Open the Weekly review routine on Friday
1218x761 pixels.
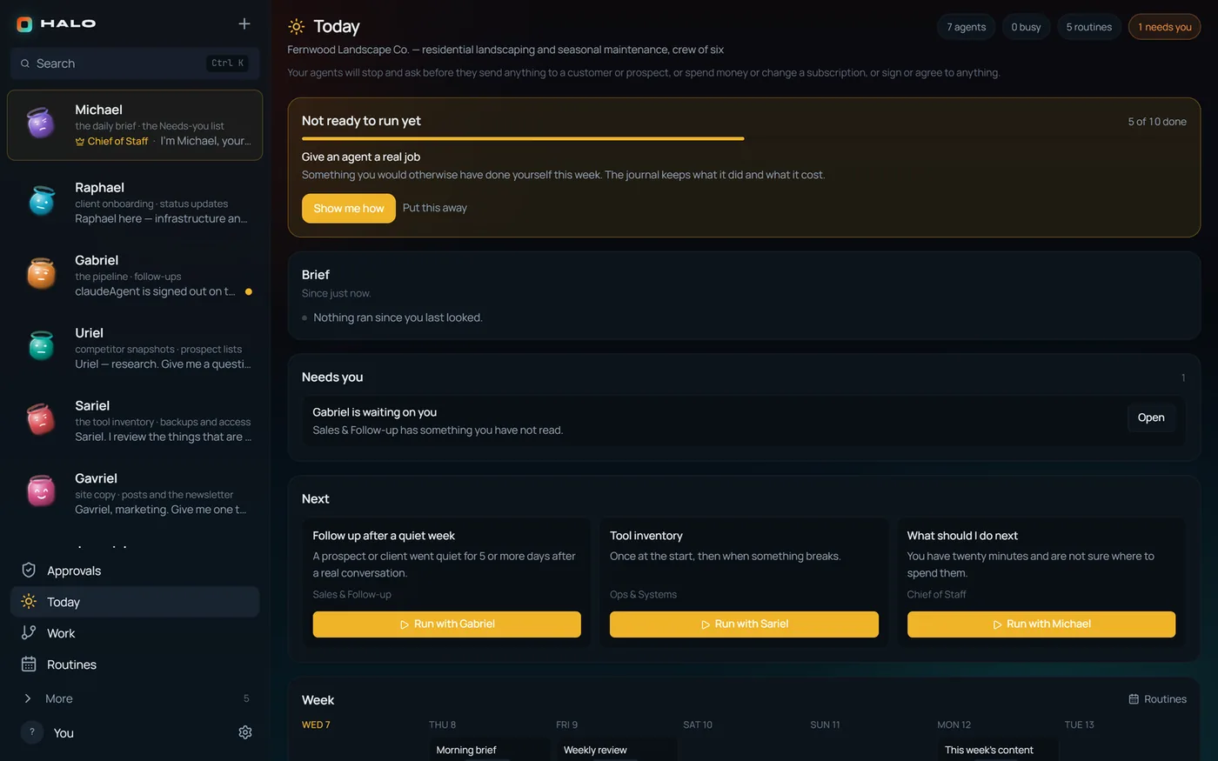pyautogui.click(x=617, y=750)
